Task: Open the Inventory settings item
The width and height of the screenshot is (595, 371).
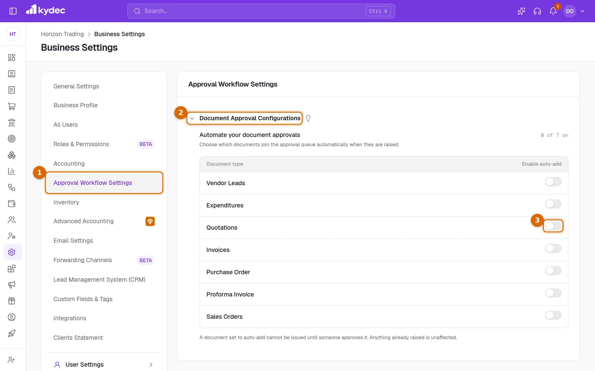Action: 104,202
